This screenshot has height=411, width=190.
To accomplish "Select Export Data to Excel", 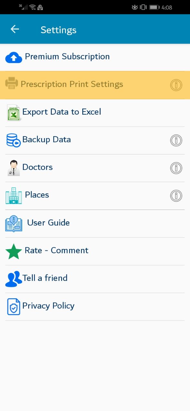I will pos(95,113).
